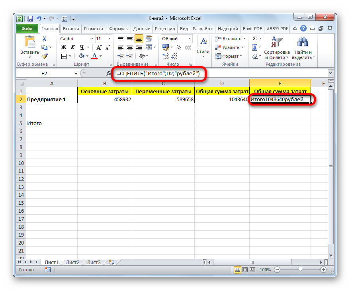Click the insert new sheet tab icon
The width and height of the screenshot is (350, 290).
111,263
